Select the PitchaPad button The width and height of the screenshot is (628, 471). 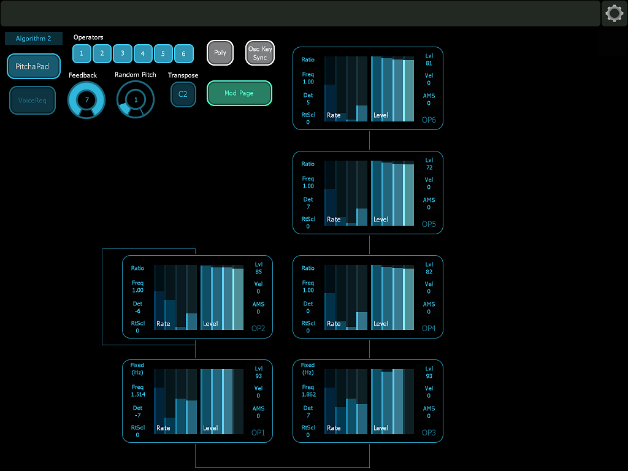tap(34, 66)
